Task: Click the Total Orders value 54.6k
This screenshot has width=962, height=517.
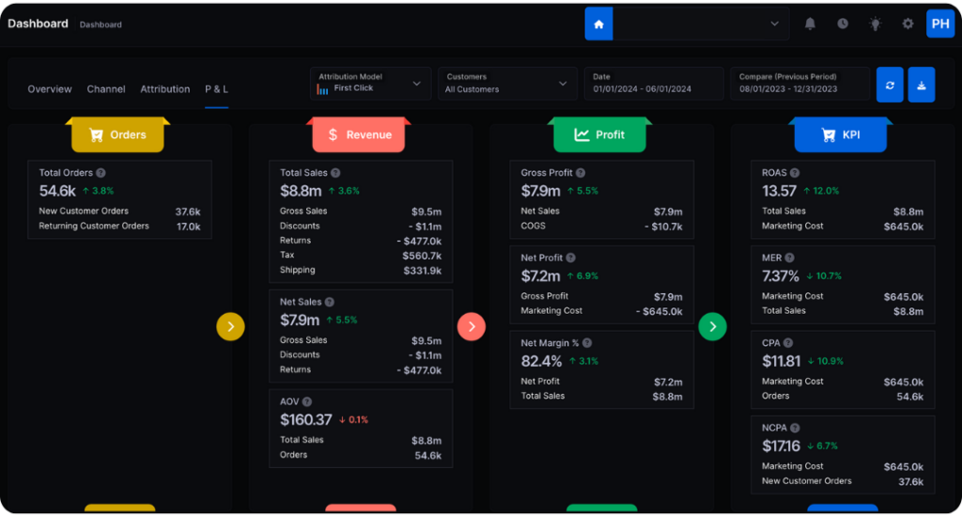Action: tap(57, 191)
